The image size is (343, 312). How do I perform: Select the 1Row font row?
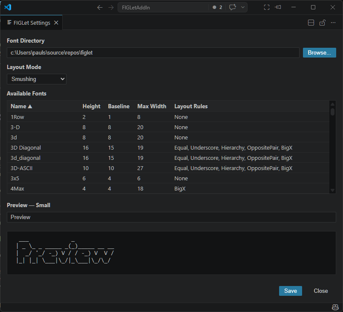168,117
